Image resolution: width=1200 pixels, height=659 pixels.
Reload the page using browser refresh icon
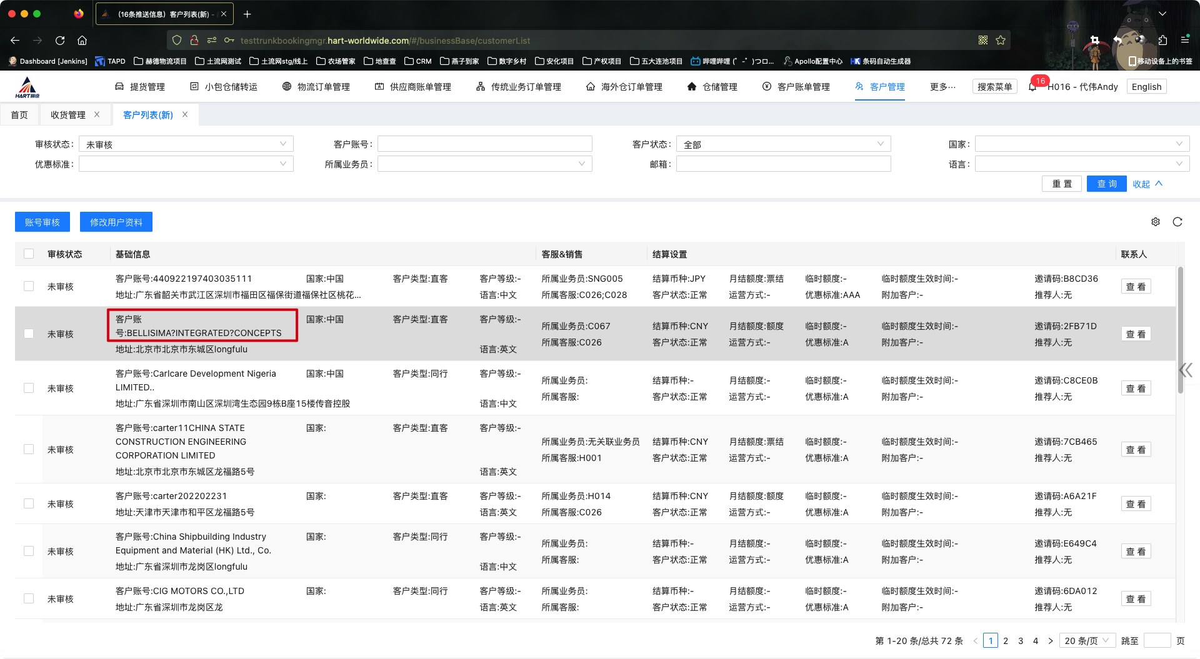pos(60,41)
